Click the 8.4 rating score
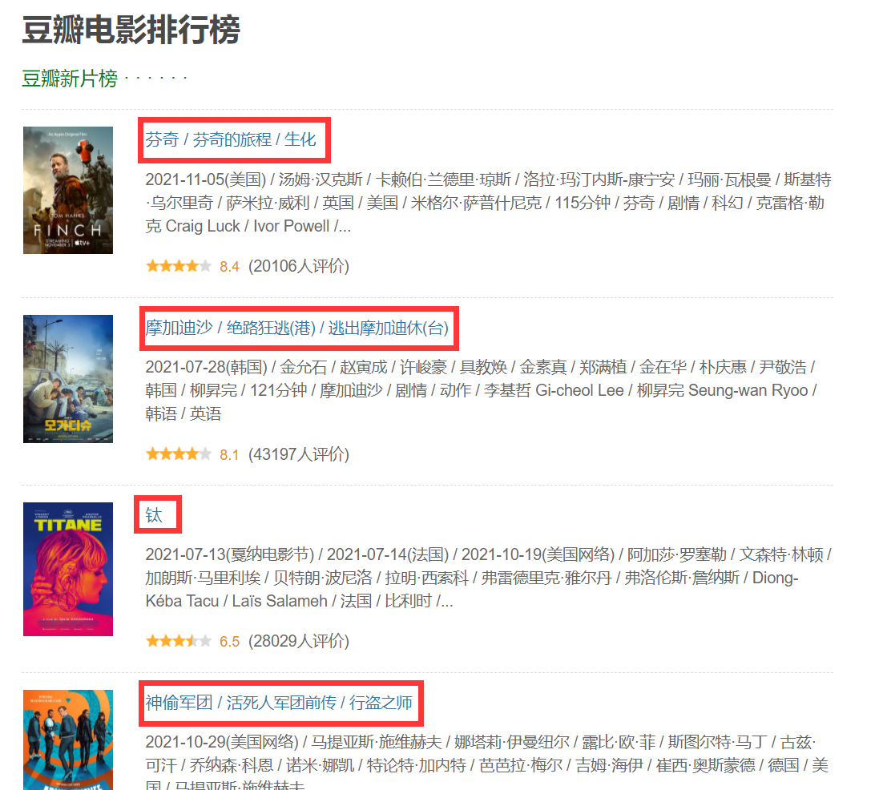879x790 pixels. 229,267
